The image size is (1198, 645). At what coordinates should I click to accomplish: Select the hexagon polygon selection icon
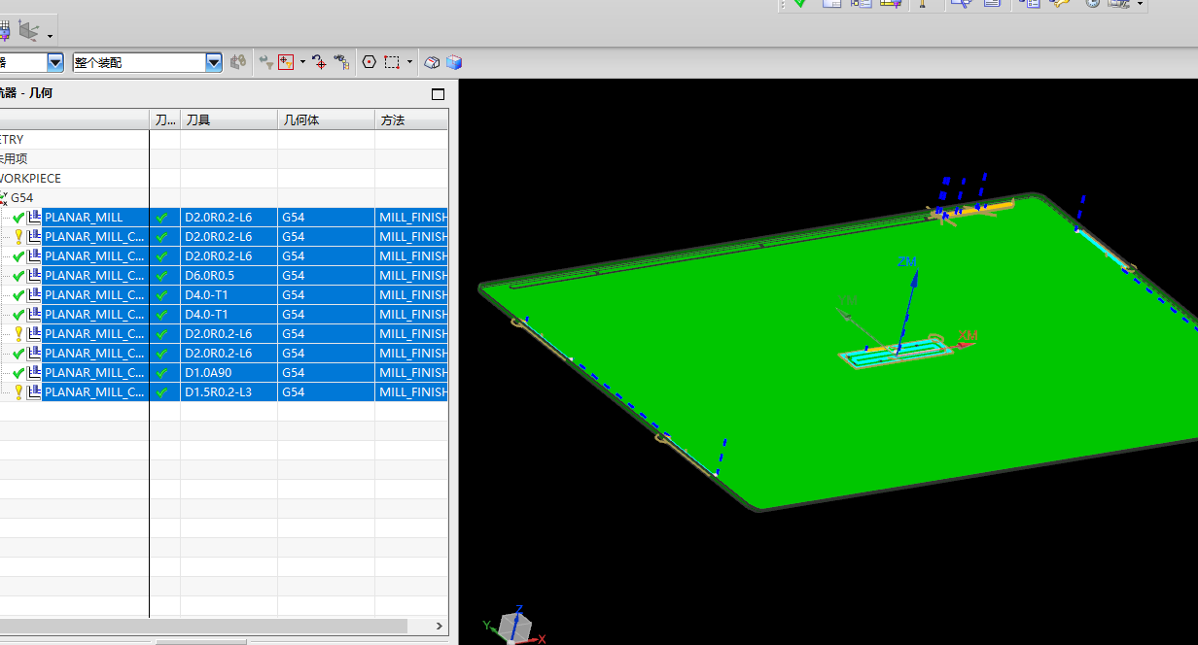pyautogui.click(x=369, y=62)
